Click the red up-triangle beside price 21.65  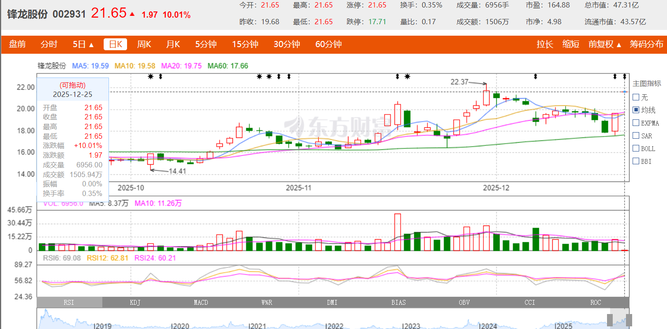[x=132, y=14]
